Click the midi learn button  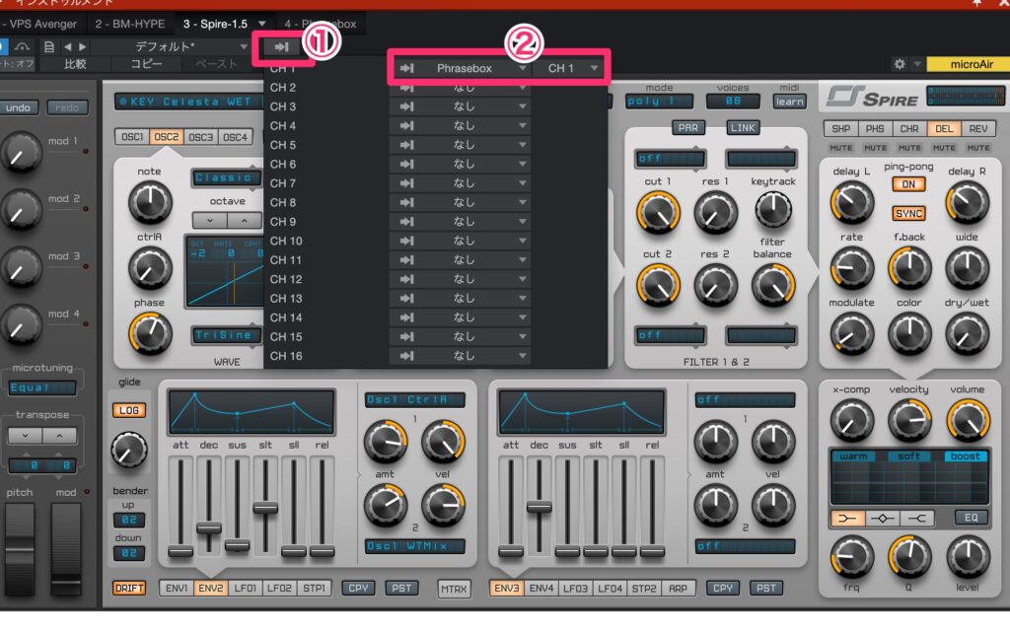789,102
